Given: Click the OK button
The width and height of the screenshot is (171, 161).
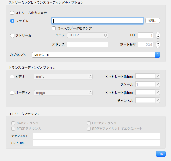Looking at the screenshot, I should pyautogui.click(x=161, y=154).
